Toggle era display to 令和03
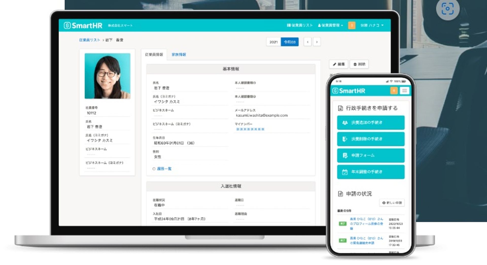The image size is (487, 265). (289, 42)
